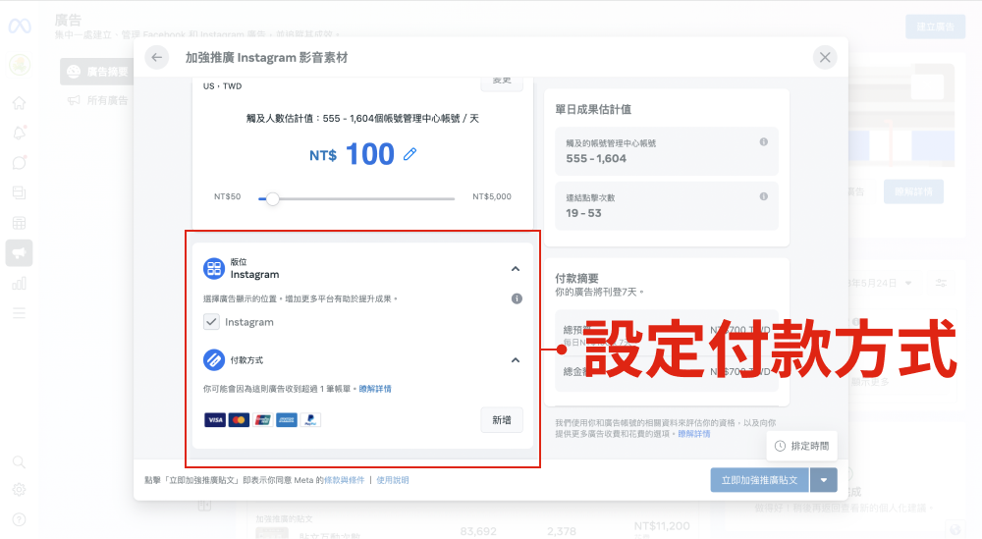Open the home icon in left sidebar
This screenshot has height=539, width=982.
pyautogui.click(x=19, y=103)
